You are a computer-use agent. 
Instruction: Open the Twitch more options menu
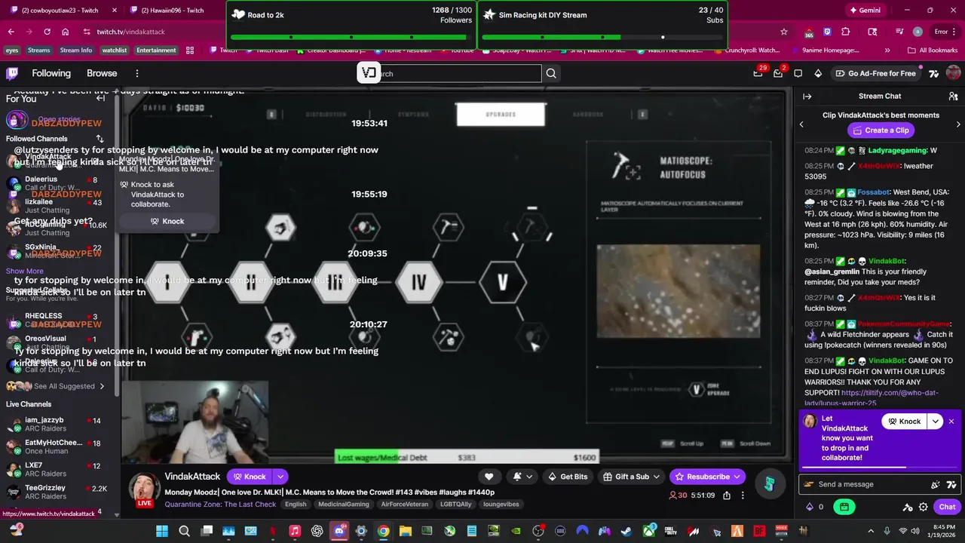pos(137,73)
